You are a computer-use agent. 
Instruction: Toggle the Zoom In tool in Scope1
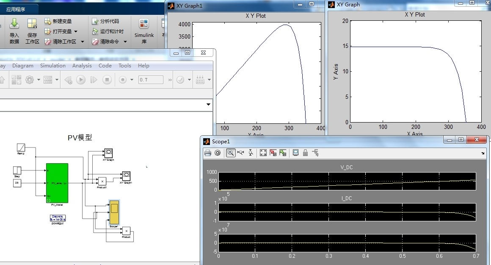click(x=231, y=153)
